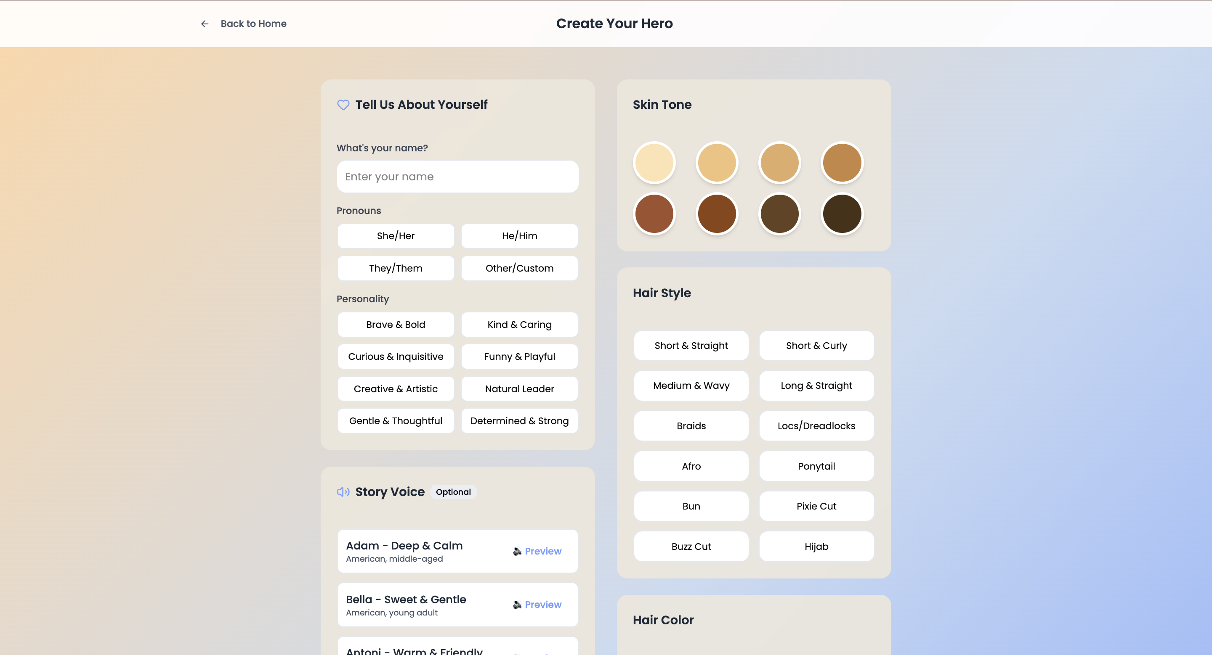Choose They/Them pronouns
The width and height of the screenshot is (1212, 655).
395,268
